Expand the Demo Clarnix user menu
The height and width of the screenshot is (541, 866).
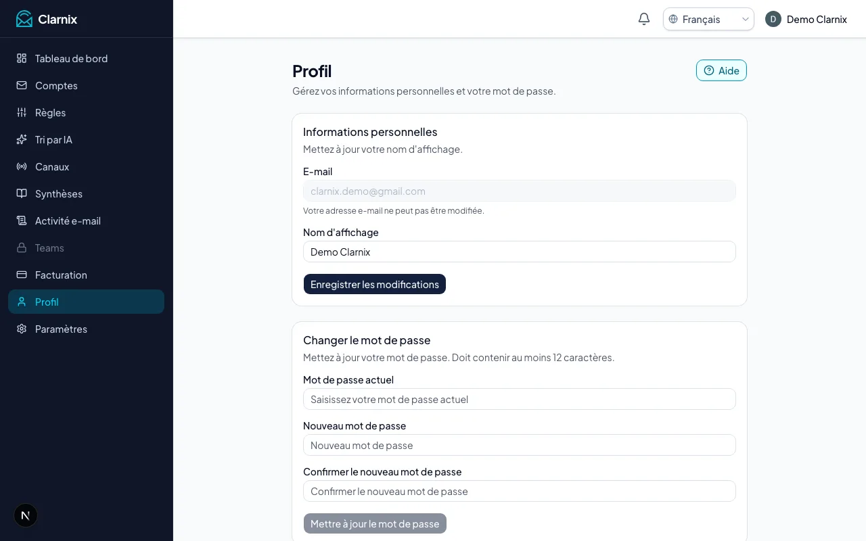pyautogui.click(x=806, y=19)
